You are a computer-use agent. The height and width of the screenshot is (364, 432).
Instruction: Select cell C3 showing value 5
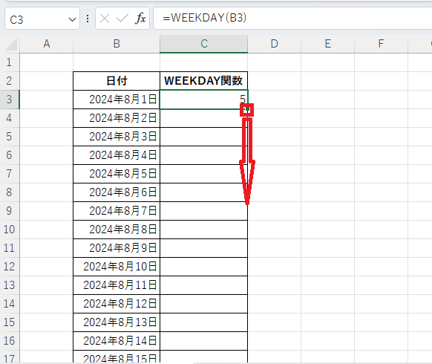204,100
